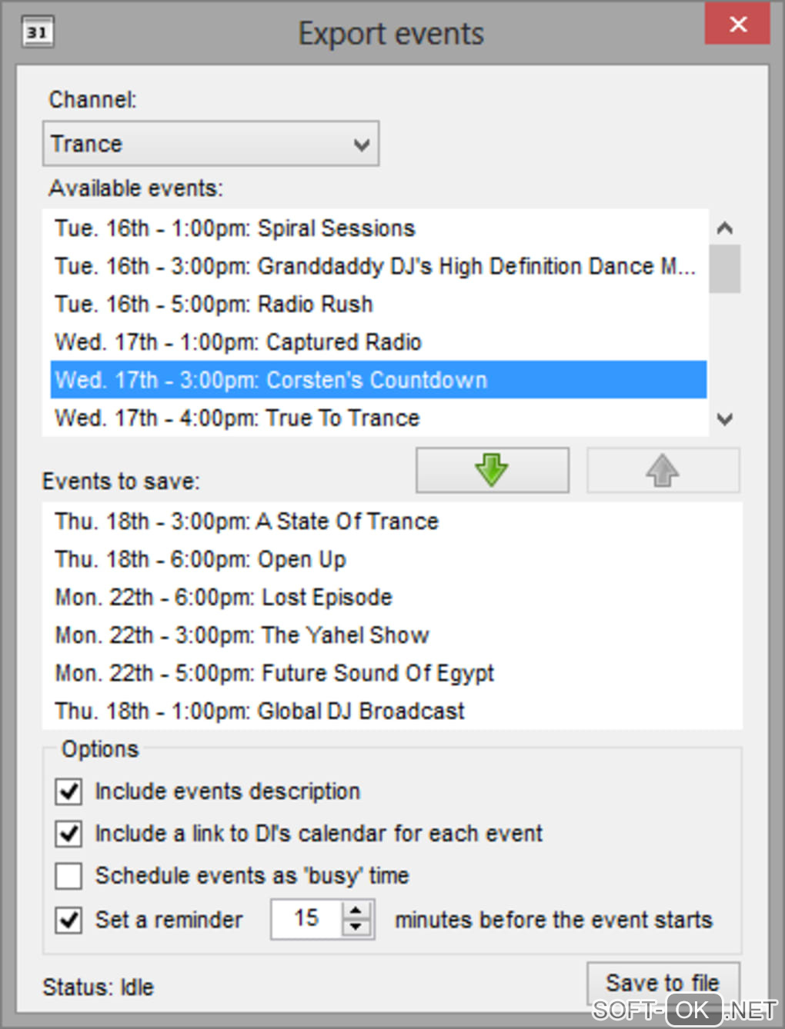The height and width of the screenshot is (1029, 785).
Task: Click the Save to file button
Action: (663, 983)
